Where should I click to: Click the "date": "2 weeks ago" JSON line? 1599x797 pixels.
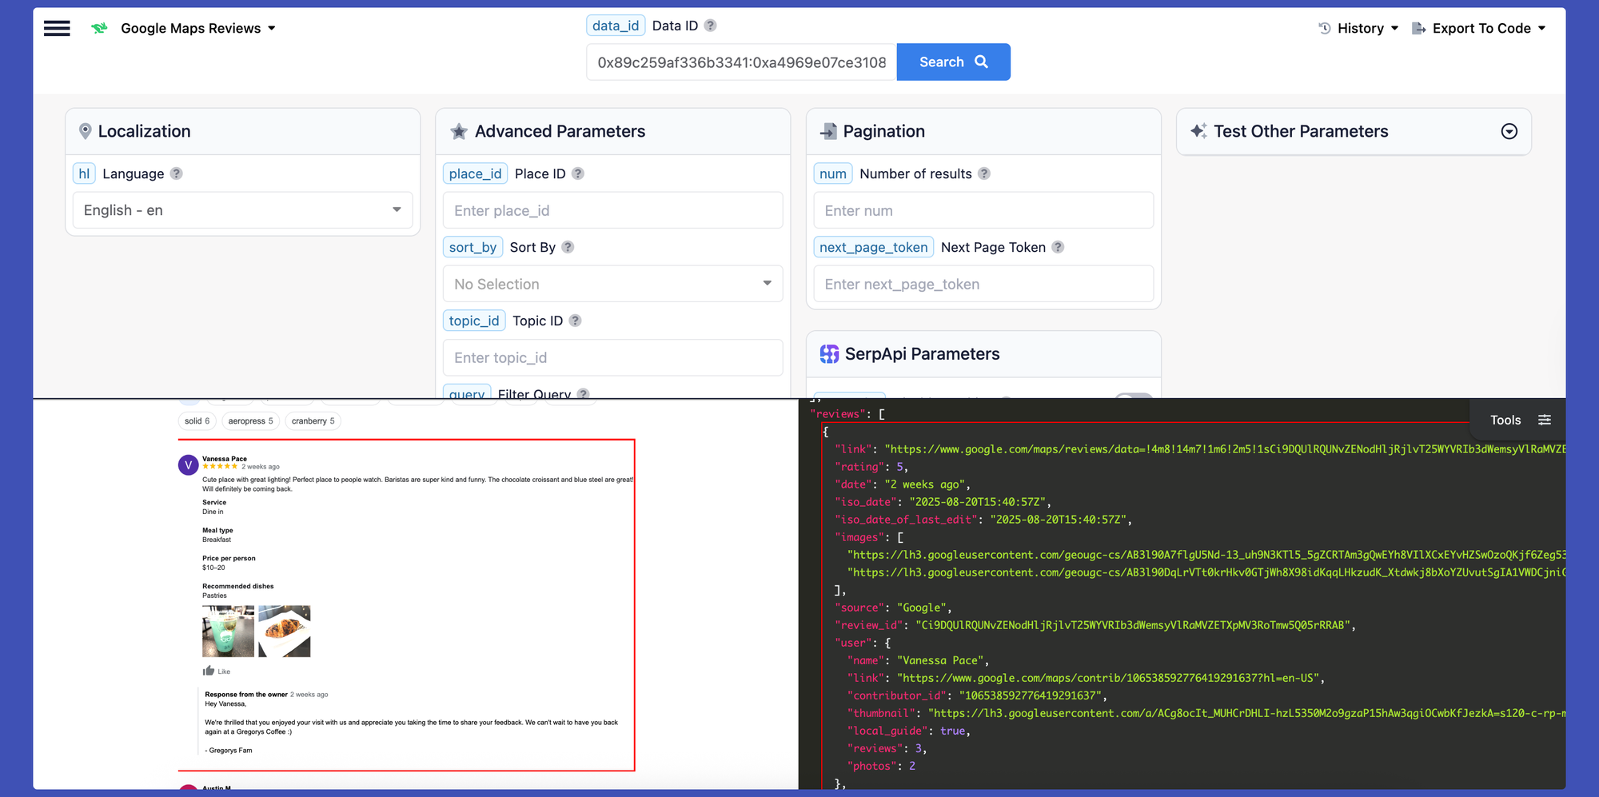903,484
